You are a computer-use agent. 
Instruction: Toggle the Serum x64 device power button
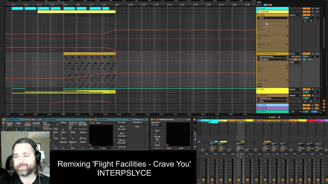90,119
